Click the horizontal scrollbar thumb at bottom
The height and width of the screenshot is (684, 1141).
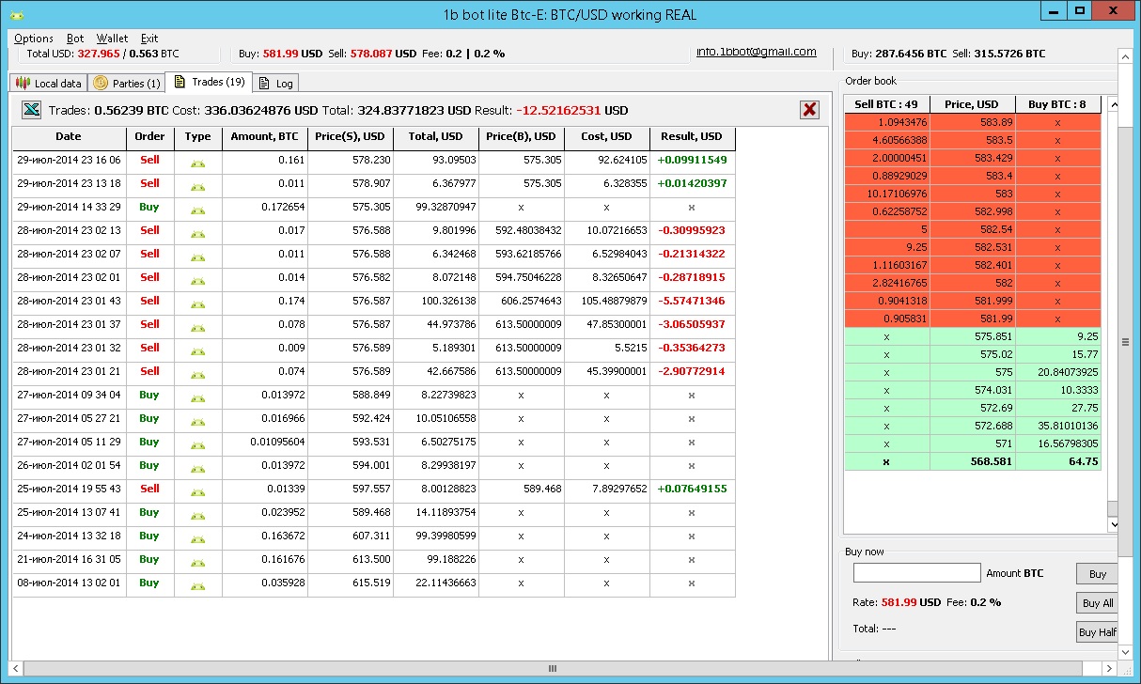552,668
